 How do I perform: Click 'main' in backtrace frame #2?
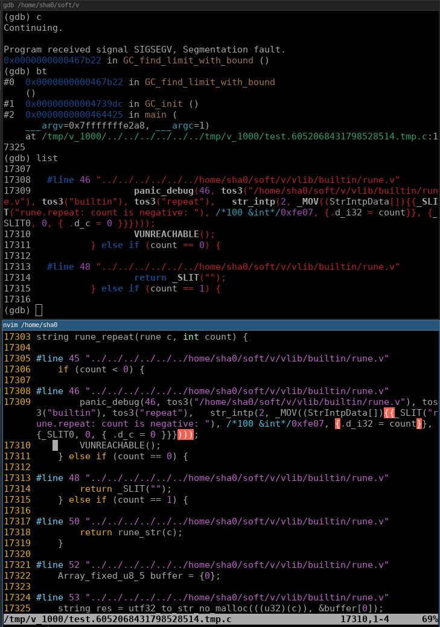[x=156, y=115]
